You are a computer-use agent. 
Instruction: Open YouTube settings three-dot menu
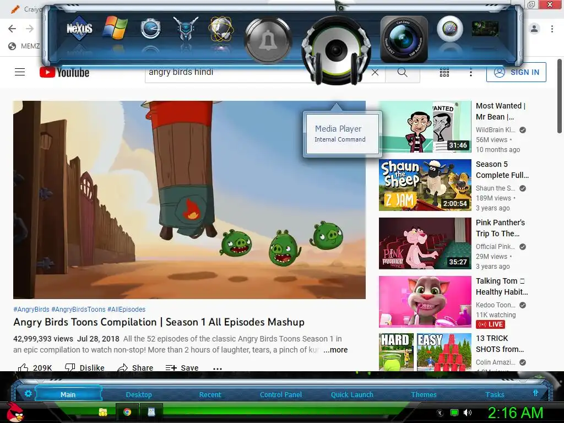click(x=470, y=72)
